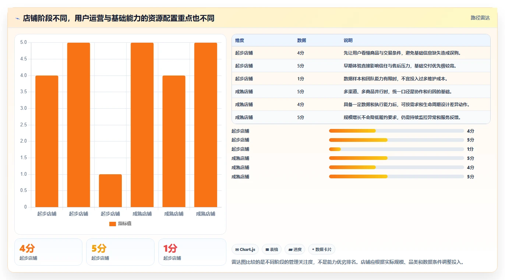Viewport: 505px width, 280px height.
Task: Click the 0.5 label on the y-axis
Action: click(23, 190)
